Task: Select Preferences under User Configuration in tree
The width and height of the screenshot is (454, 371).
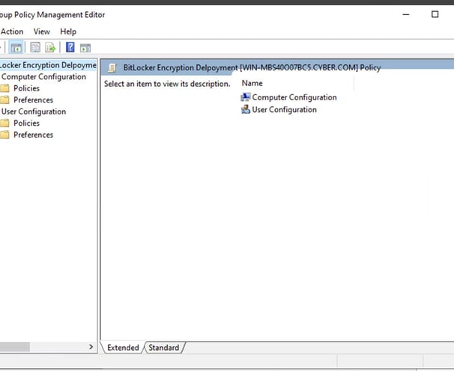Action: point(33,135)
